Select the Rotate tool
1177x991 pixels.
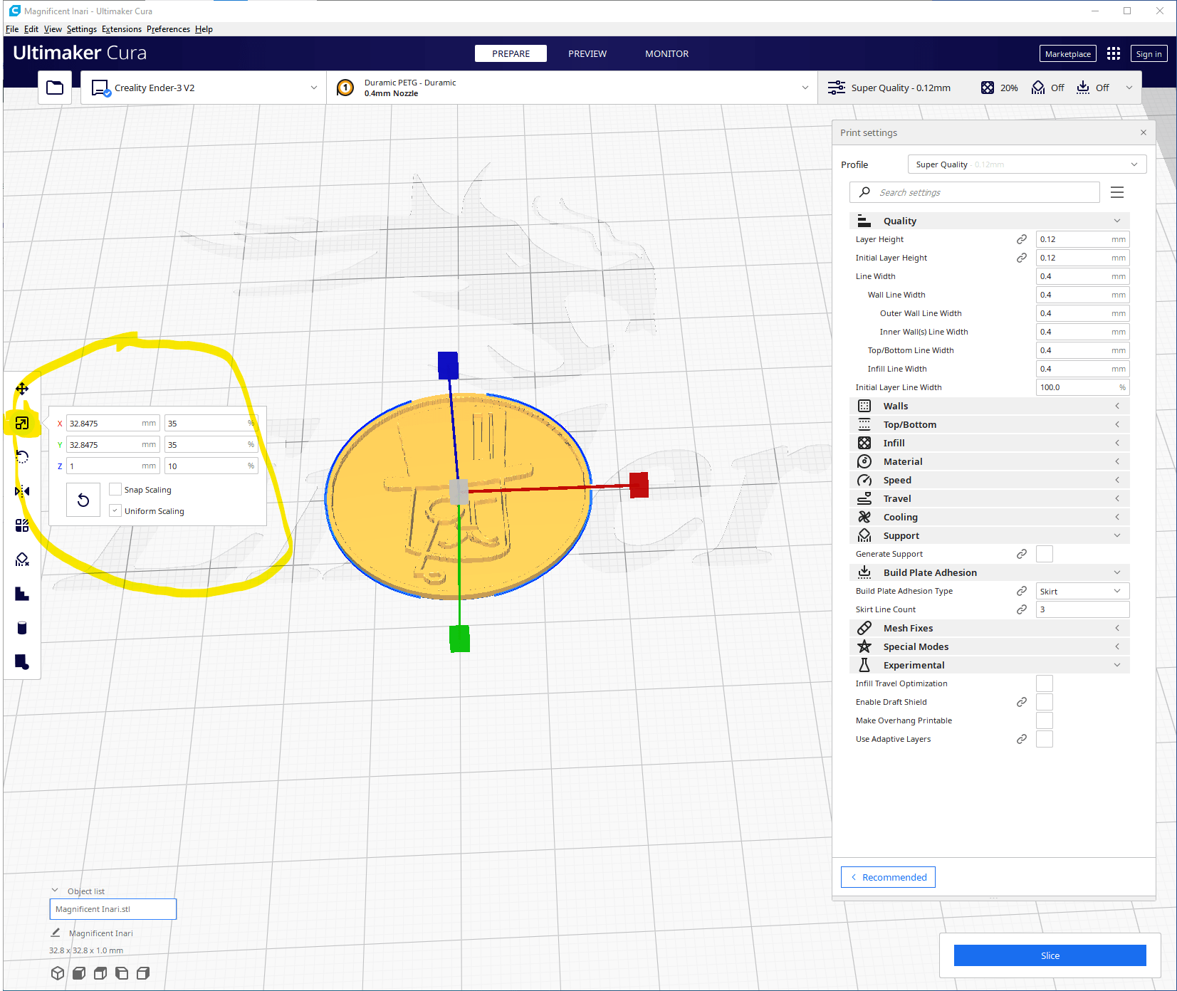coord(22,457)
